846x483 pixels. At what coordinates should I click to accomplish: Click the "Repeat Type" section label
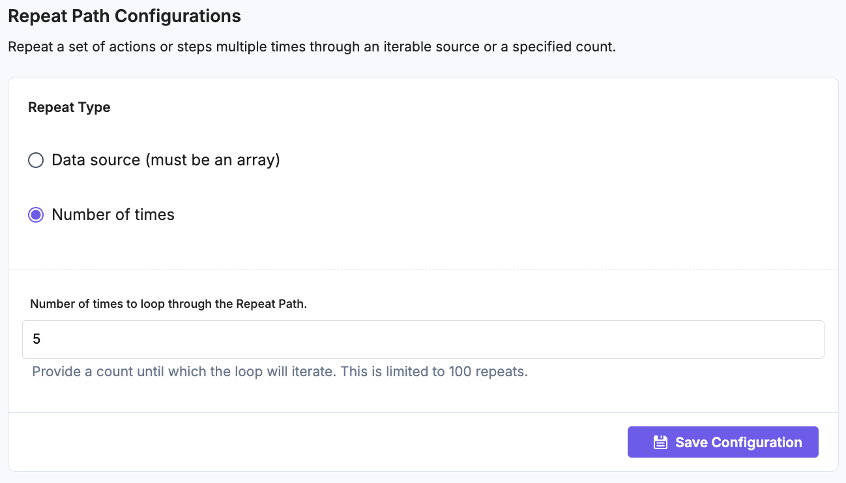coord(69,107)
